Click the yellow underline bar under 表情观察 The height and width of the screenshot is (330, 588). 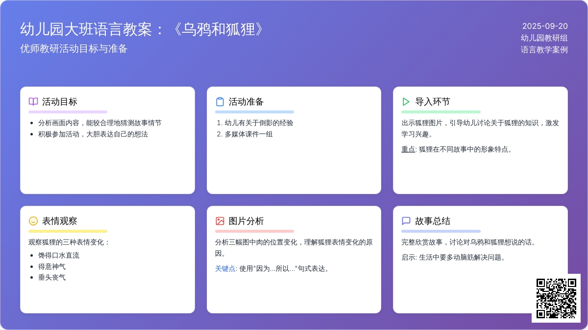pyautogui.click(x=68, y=231)
